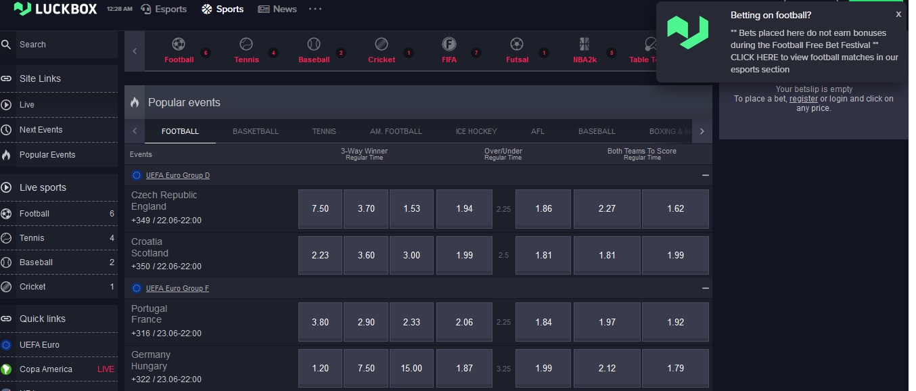Collapse the UEFA Euro Group F section
The width and height of the screenshot is (916, 391).
(x=706, y=288)
